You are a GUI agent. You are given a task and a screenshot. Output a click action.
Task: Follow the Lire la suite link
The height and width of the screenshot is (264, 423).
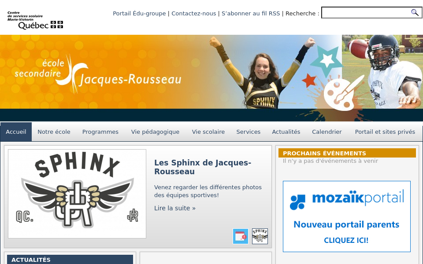click(x=174, y=208)
